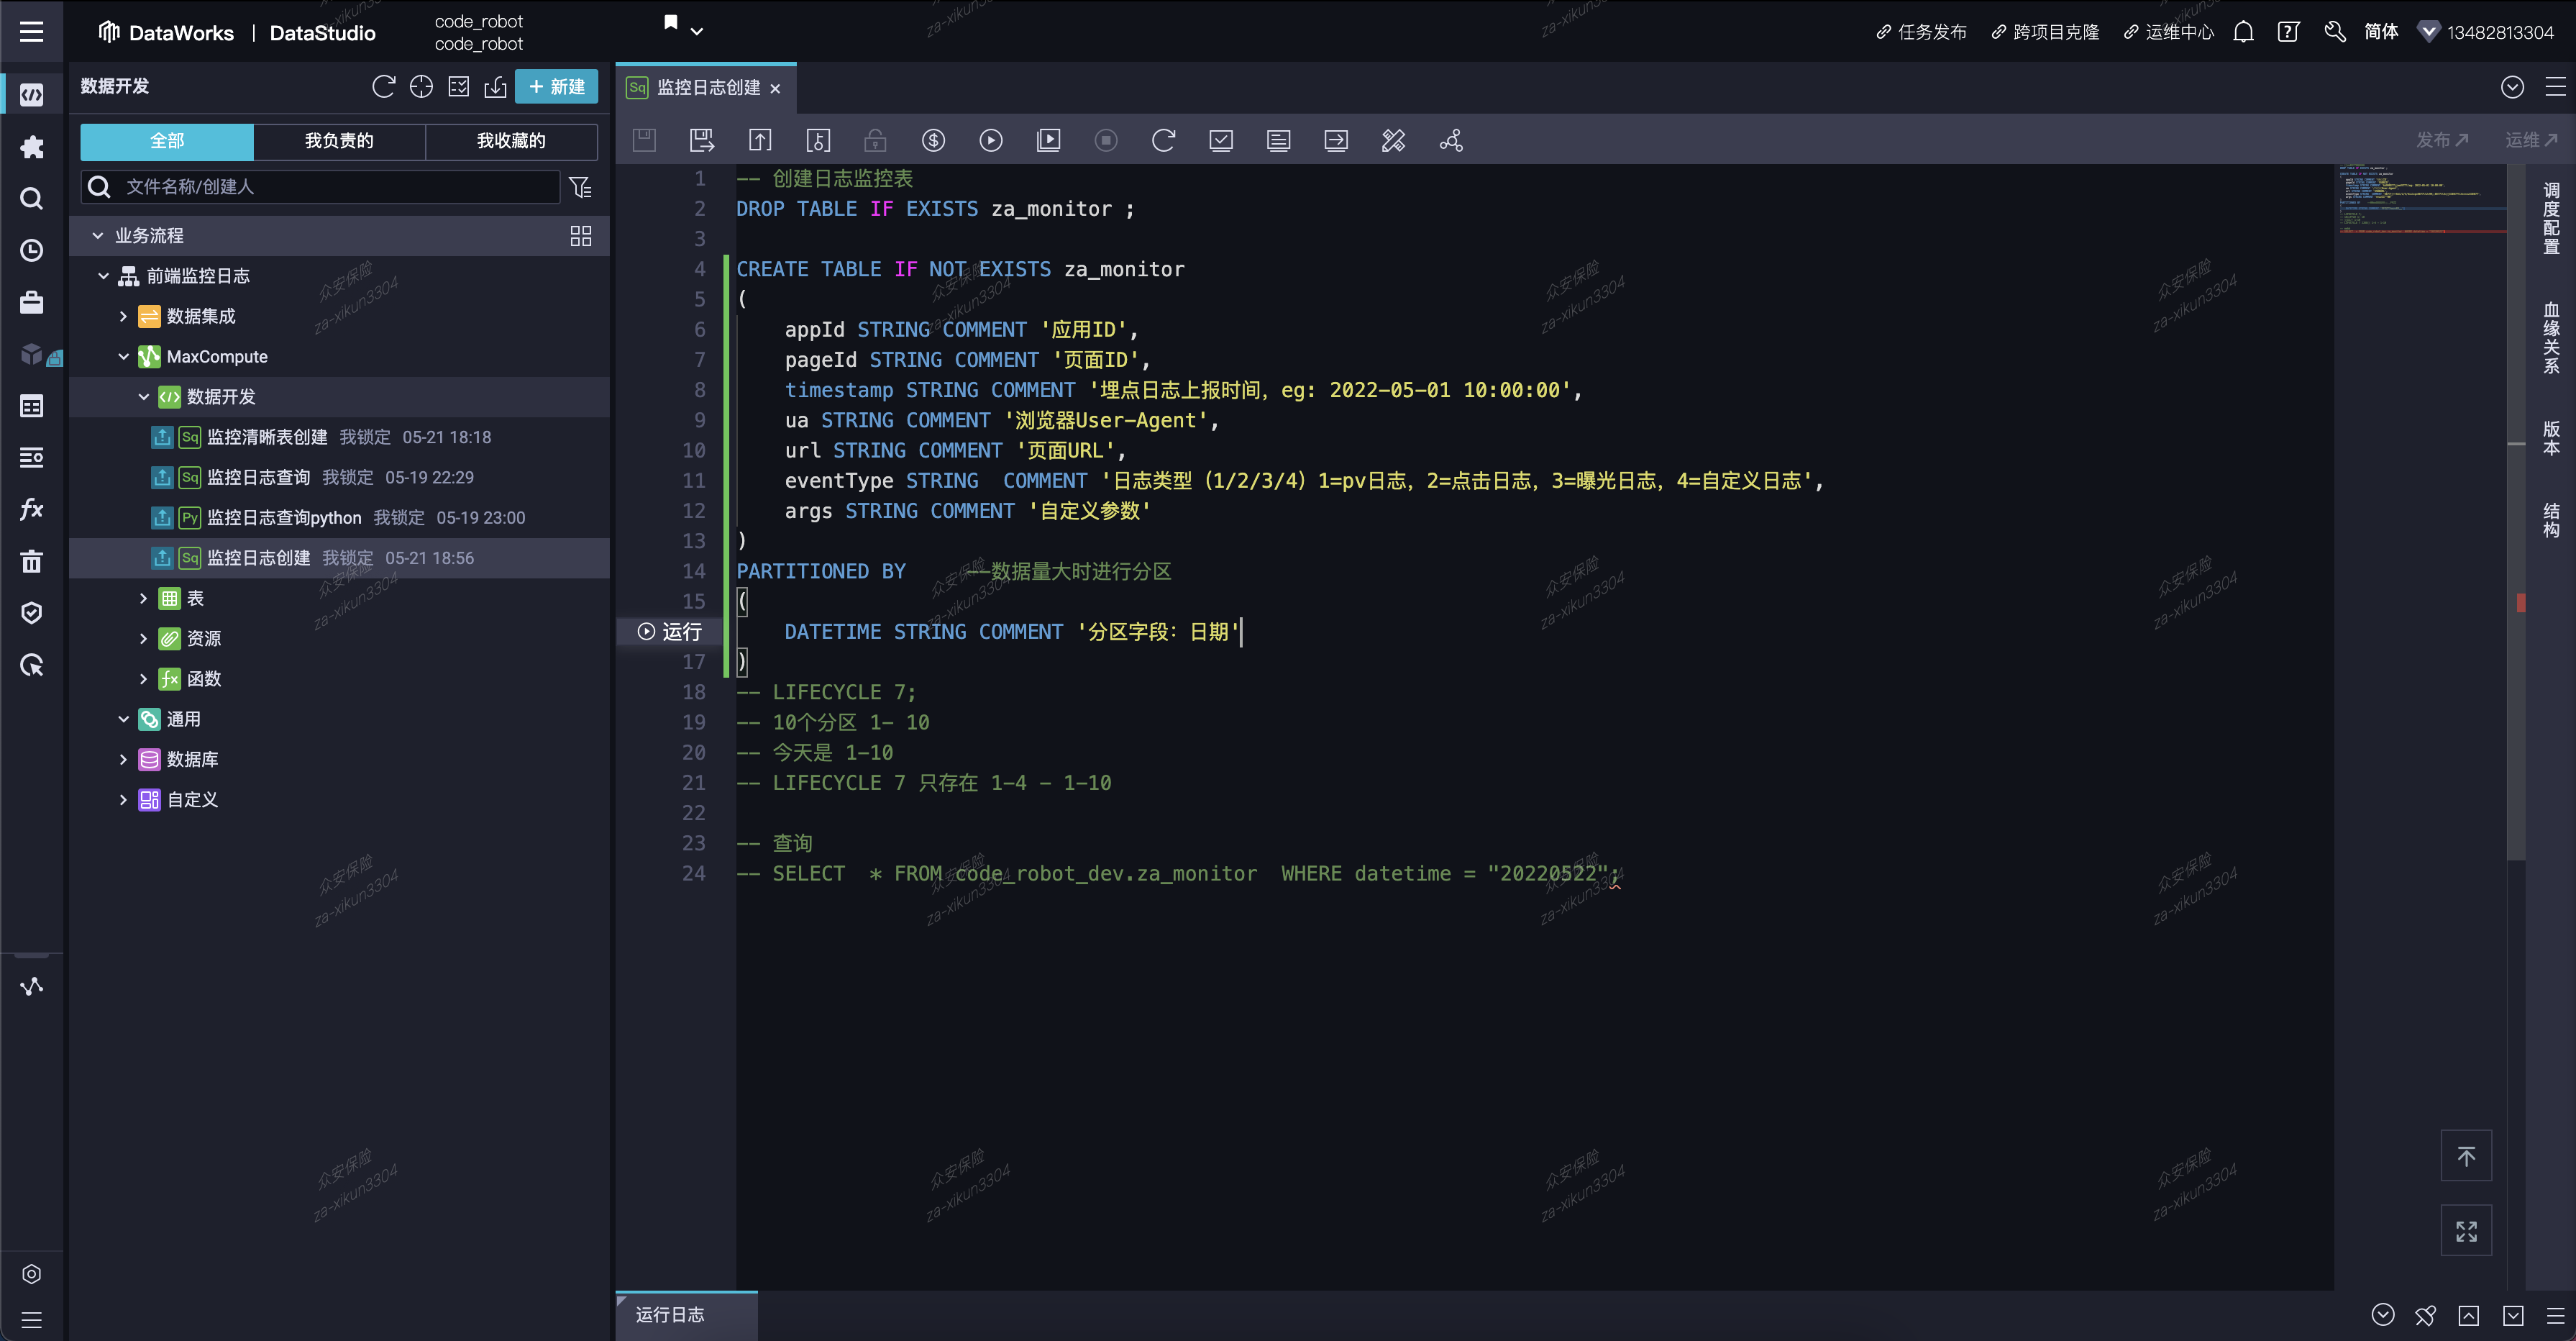
Task: Open the 任务发布 link
Action: [x=1921, y=32]
